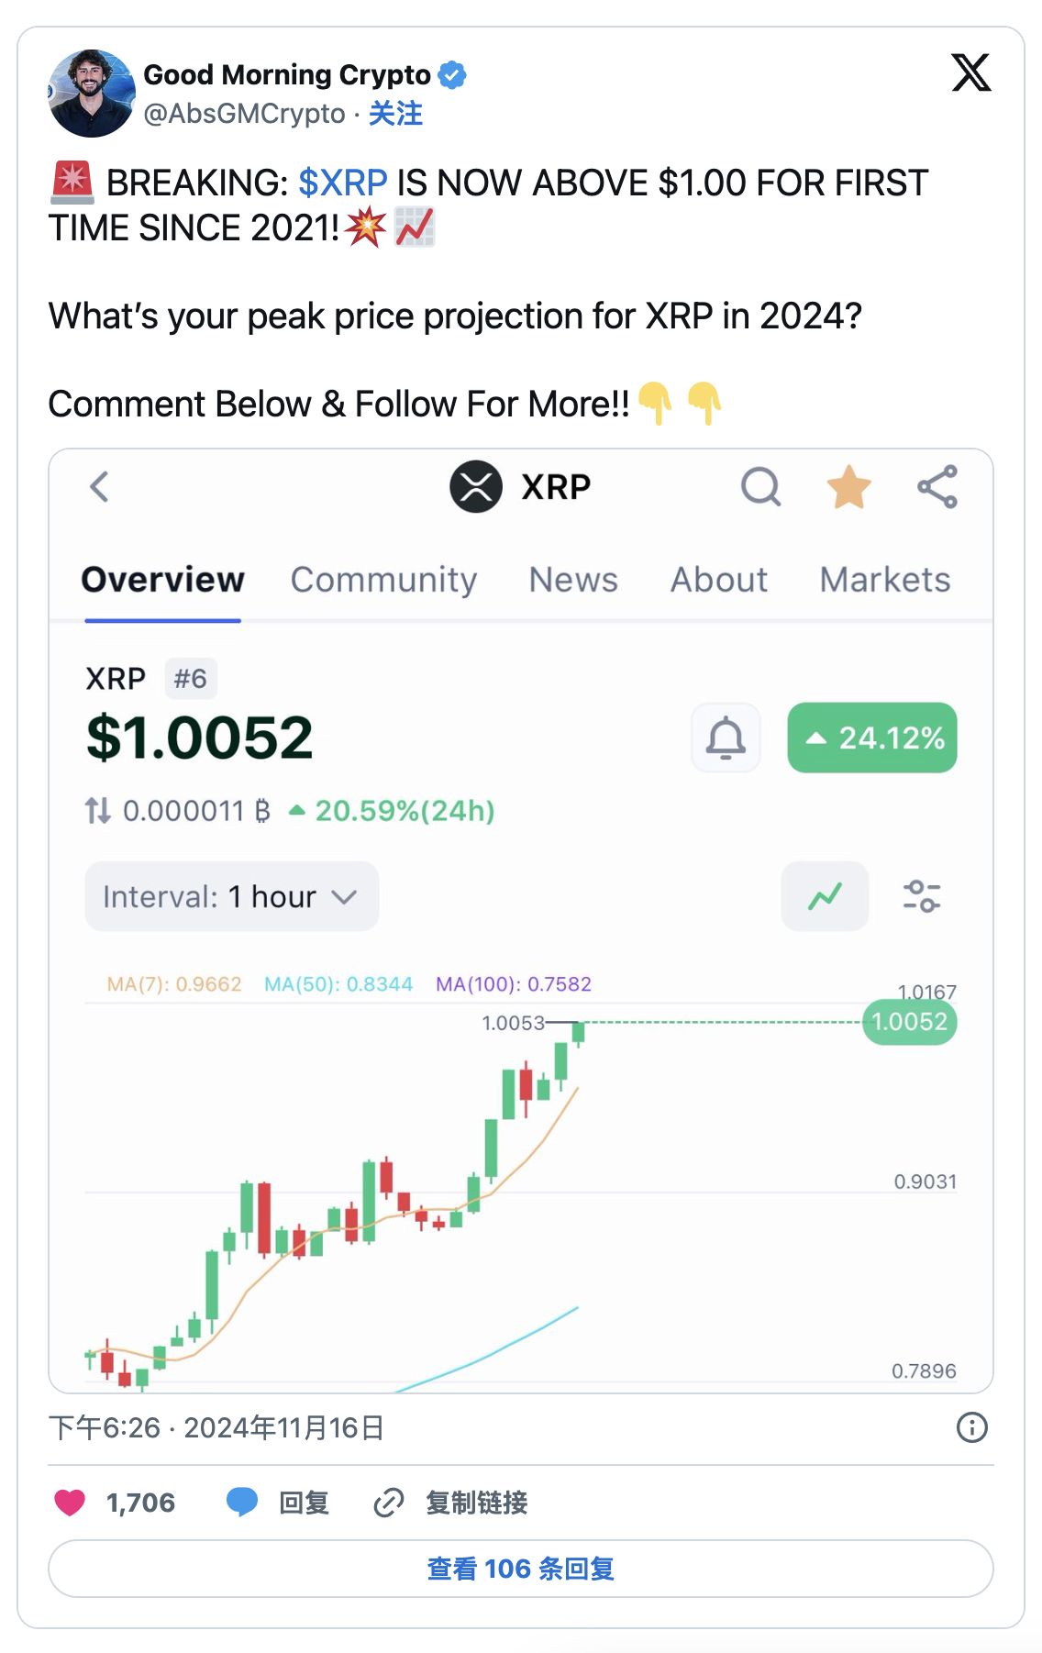Click the green 24.12% change badge
The image size is (1042, 1653).
point(872,738)
